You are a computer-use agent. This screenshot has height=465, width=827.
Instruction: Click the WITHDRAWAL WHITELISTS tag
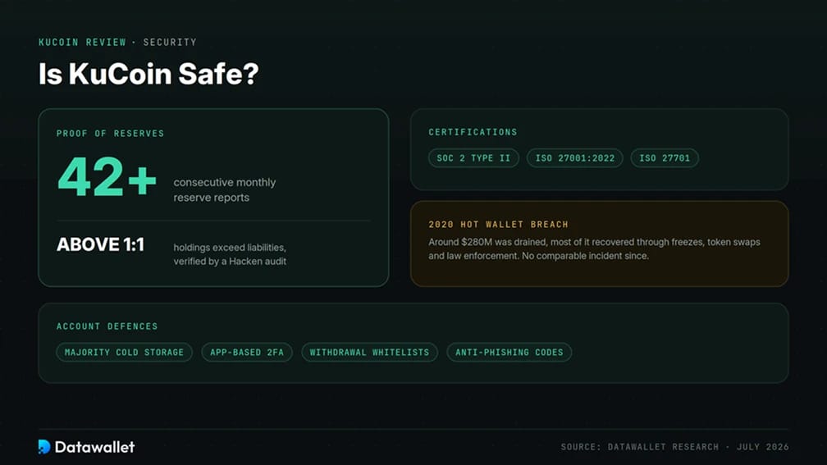pyautogui.click(x=370, y=352)
